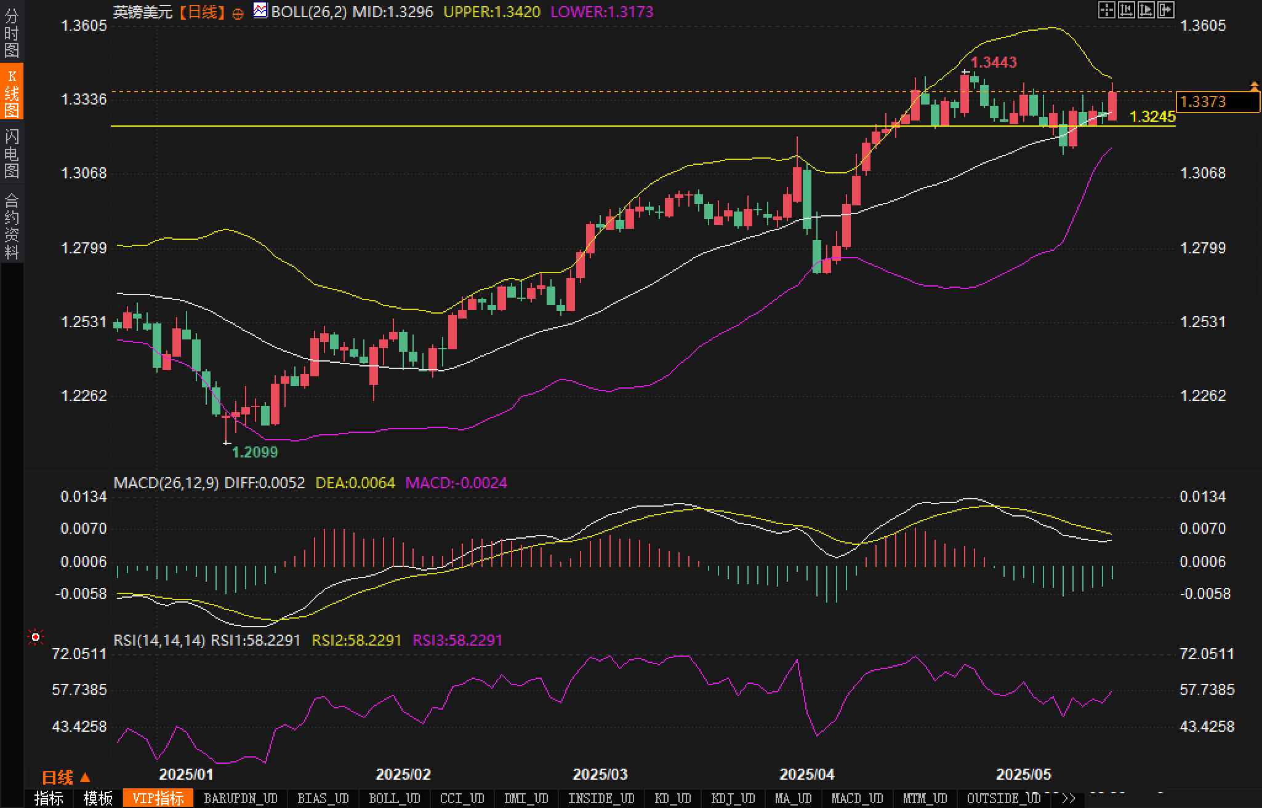Click the 2025/03 date label on the time axis
This screenshot has height=808, width=1262.
(600, 774)
